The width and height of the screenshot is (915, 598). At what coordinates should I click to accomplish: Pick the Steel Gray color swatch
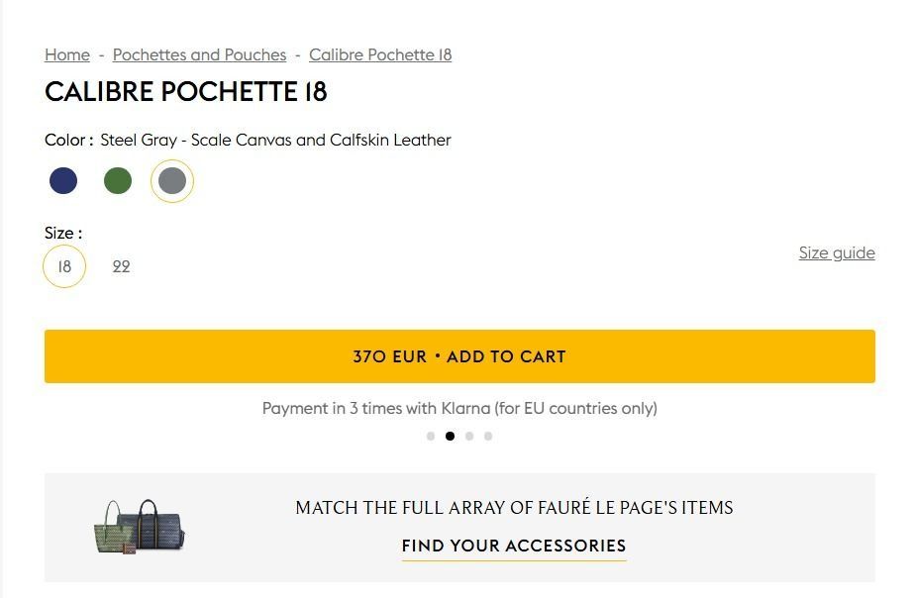pyautogui.click(x=172, y=181)
